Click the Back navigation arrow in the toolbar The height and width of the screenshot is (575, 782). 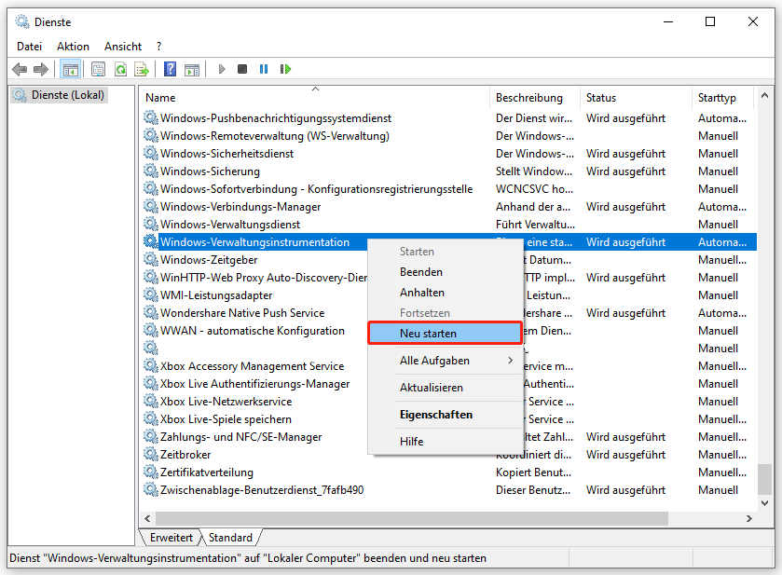(x=20, y=68)
